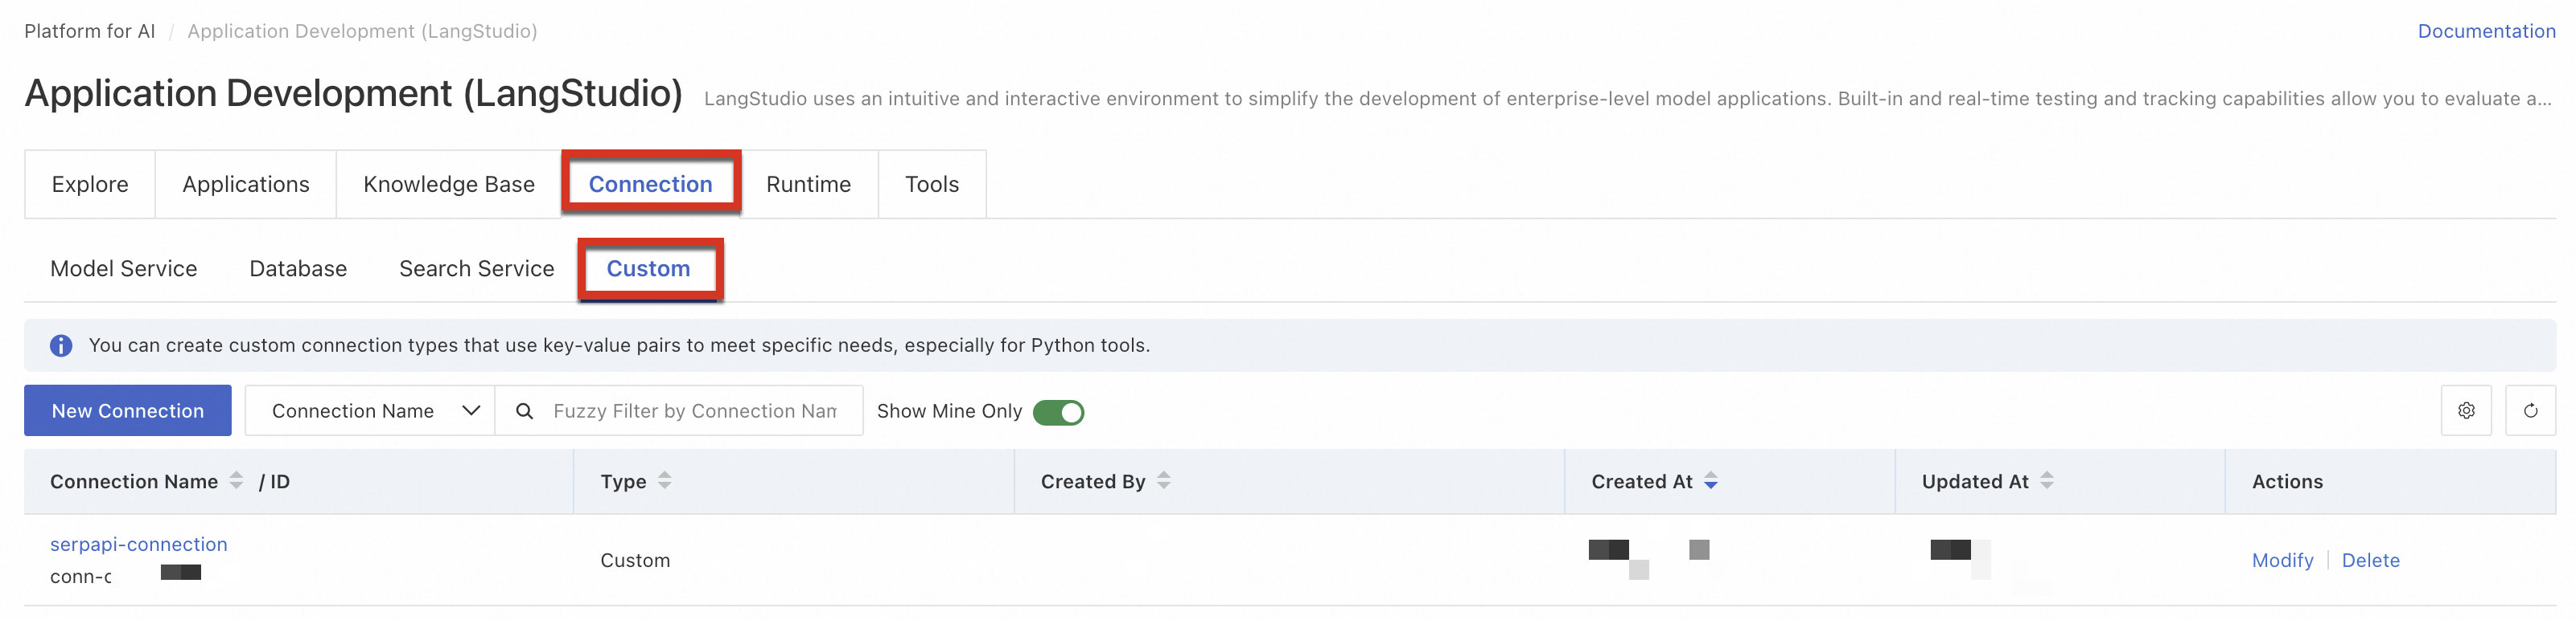Open the Tools tab
The image size is (2576, 620).
[932, 184]
